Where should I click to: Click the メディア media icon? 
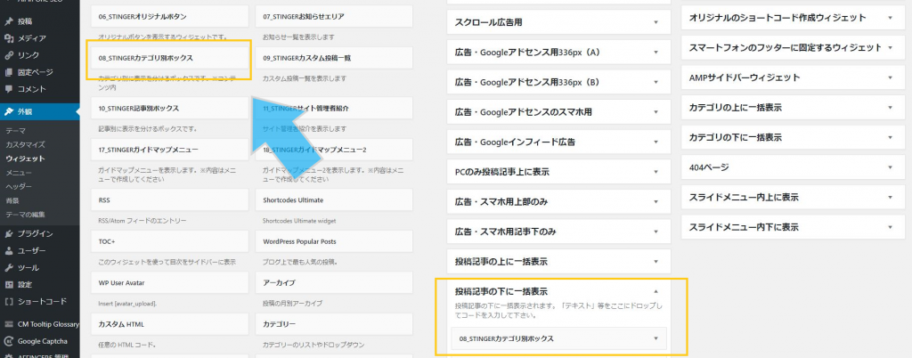coord(9,38)
